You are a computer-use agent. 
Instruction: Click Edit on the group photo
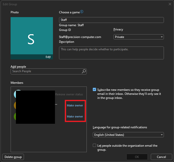coord(48,57)
